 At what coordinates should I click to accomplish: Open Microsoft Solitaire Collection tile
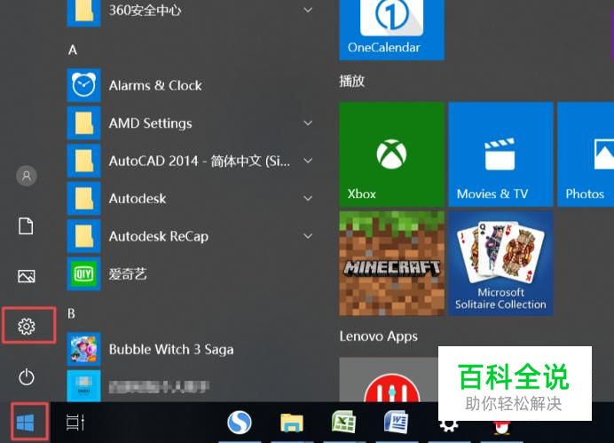[500, 263]
